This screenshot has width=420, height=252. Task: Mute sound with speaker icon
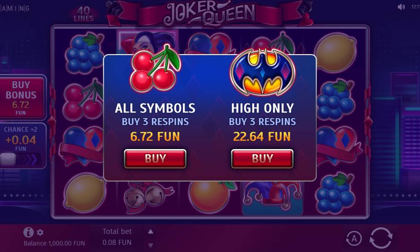(x=401, y=7)
